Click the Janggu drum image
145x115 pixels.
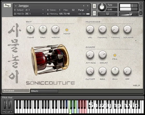click(50, 59)
